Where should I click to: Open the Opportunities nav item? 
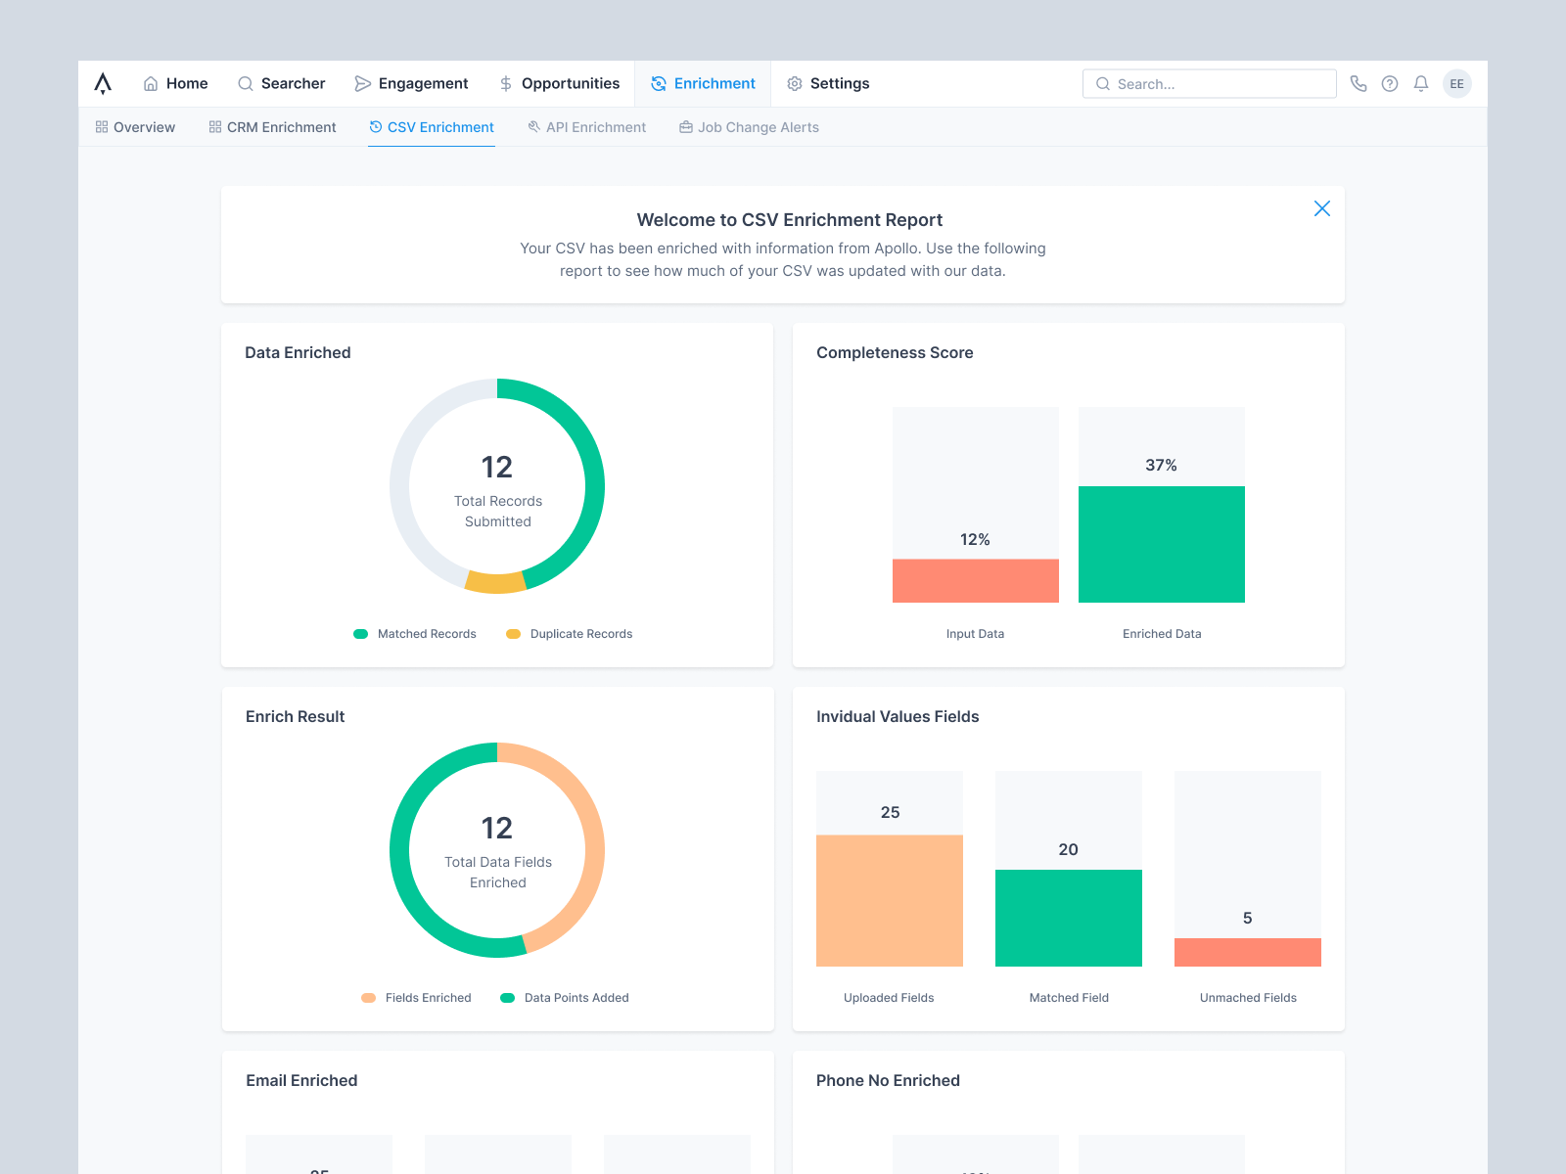click(559, 83)
